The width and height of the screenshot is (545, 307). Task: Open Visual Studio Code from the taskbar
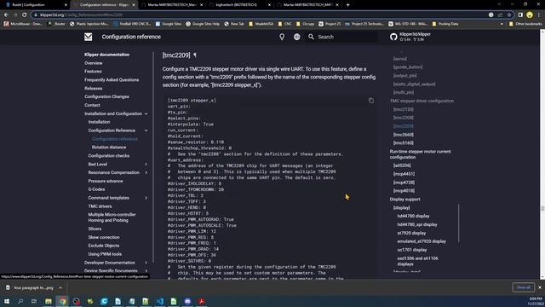tap(159, 301)
